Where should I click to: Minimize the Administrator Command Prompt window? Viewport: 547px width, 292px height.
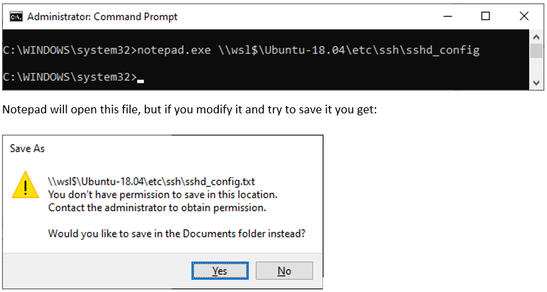(x=448, y=16)
